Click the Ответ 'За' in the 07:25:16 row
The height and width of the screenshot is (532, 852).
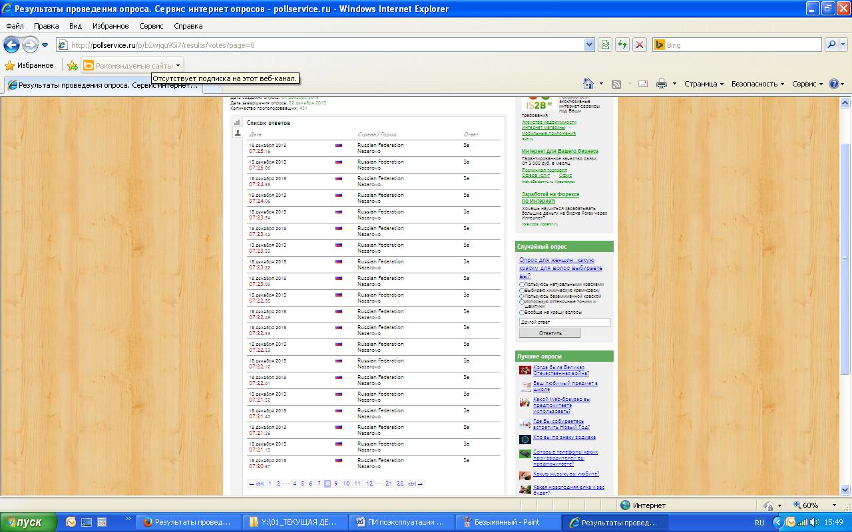(x=467, y=145)
